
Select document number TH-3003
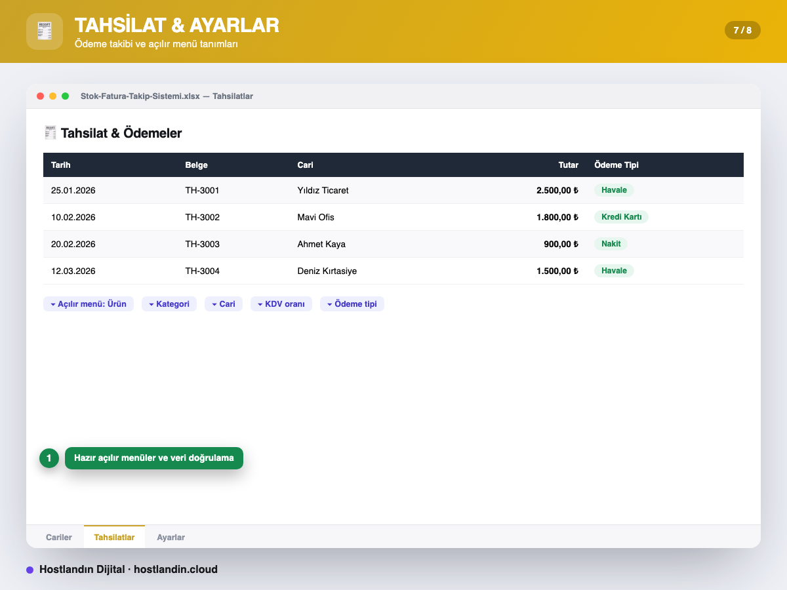click(202, 244)
